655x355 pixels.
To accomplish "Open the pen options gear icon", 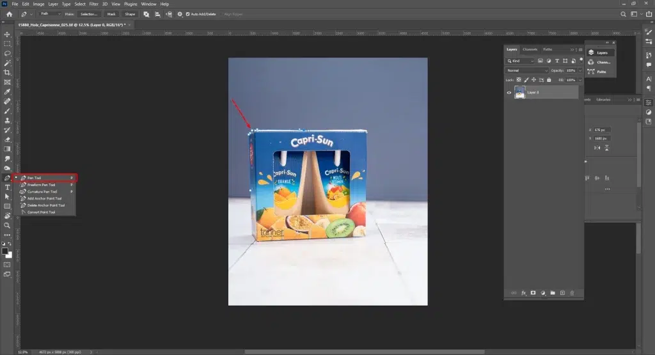I will 180,14.
